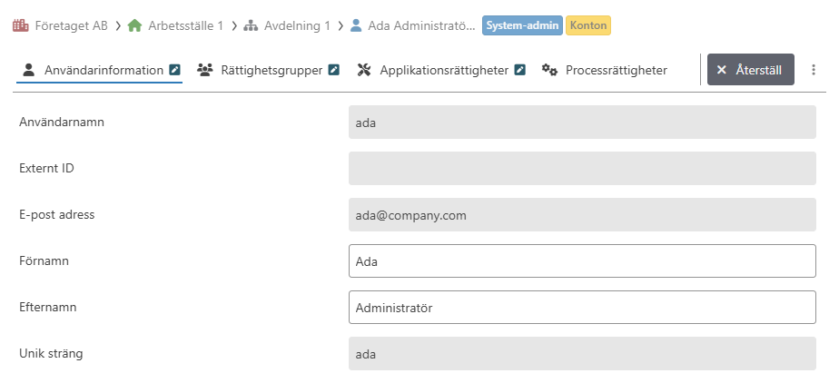Open the Användarinformation tab
839x383 pixels.
(100, 70)
